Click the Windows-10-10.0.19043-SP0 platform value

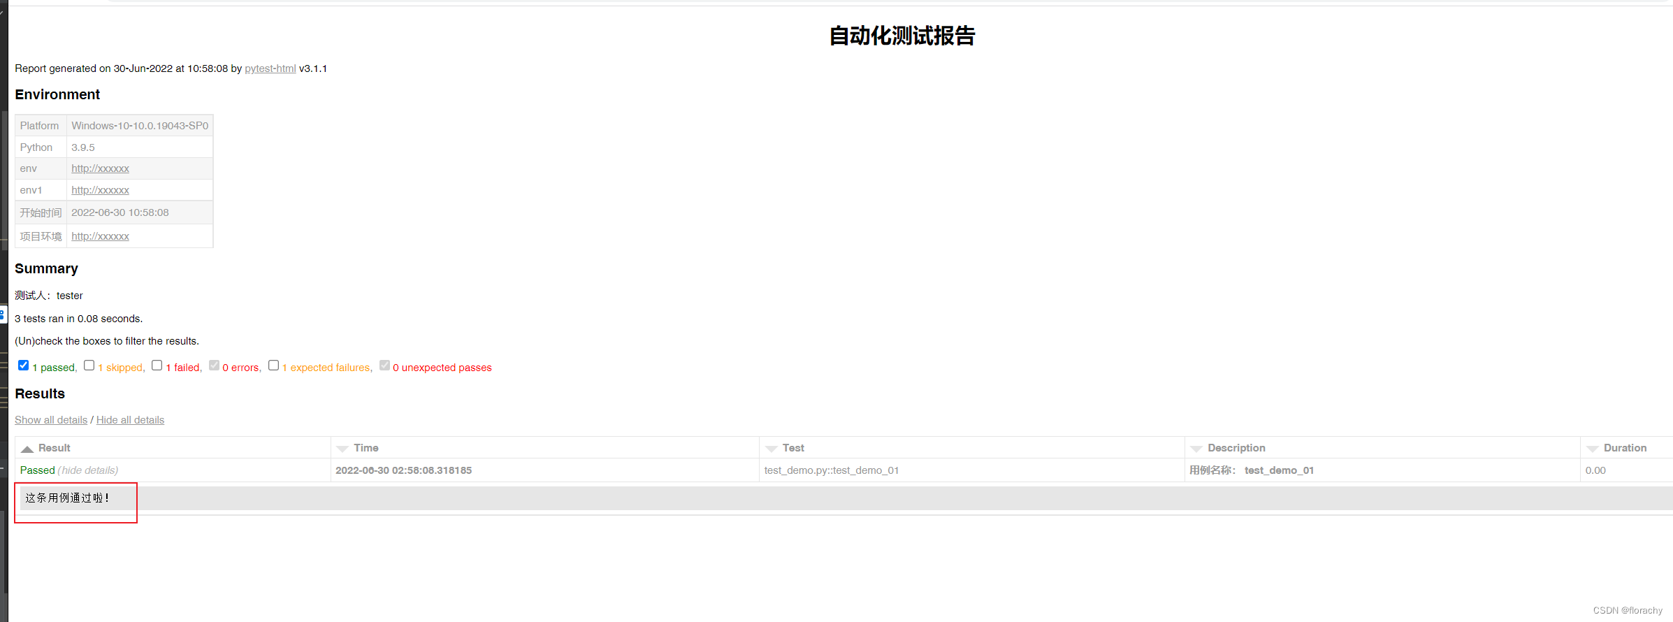point(140,126)
